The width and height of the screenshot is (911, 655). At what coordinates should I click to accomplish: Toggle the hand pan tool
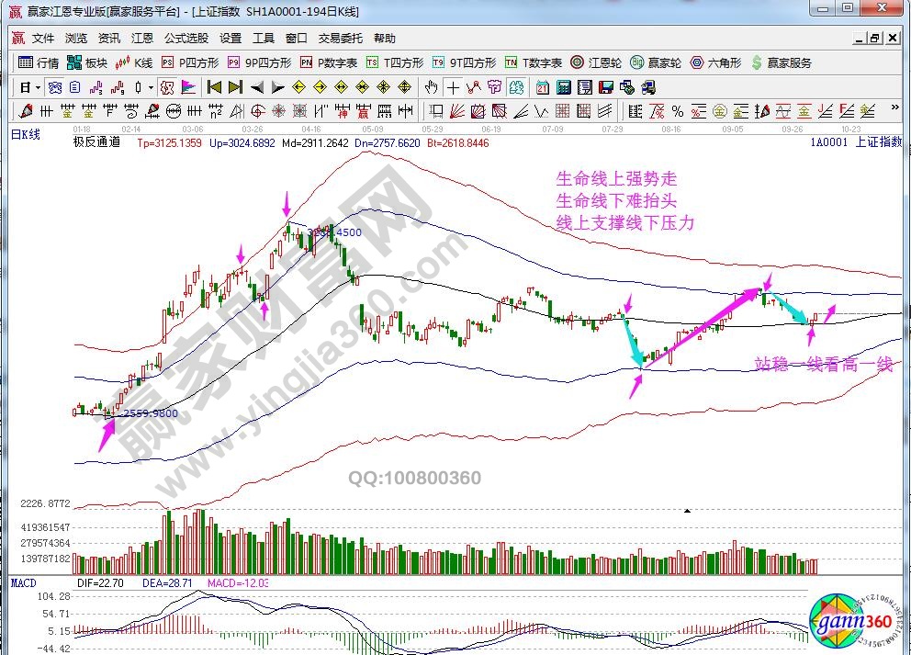[432, 87]
